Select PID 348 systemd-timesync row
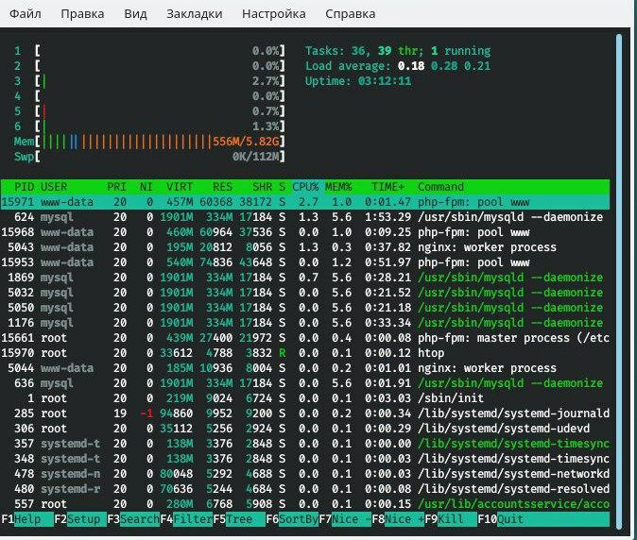 305,459
